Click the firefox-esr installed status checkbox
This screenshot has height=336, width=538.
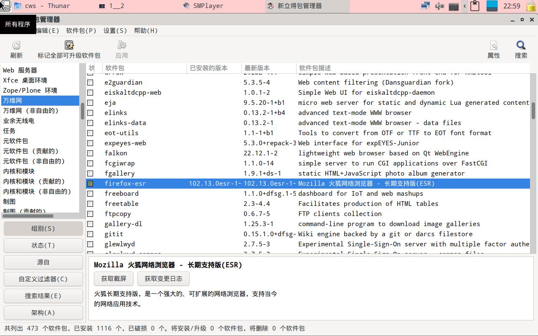coord(90,184)
